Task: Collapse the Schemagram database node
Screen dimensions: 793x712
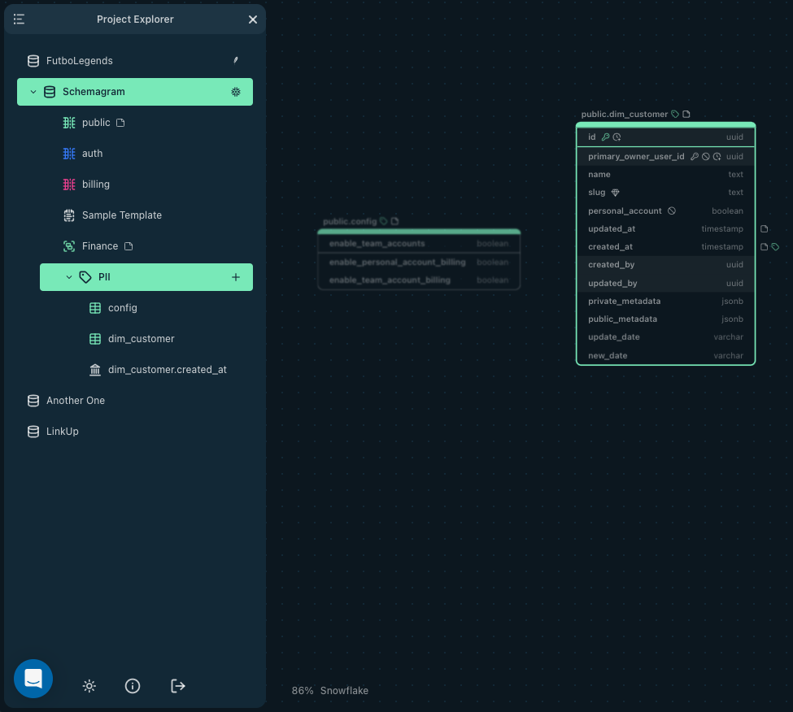Action: pyautogui.click(x=33, y=92)
